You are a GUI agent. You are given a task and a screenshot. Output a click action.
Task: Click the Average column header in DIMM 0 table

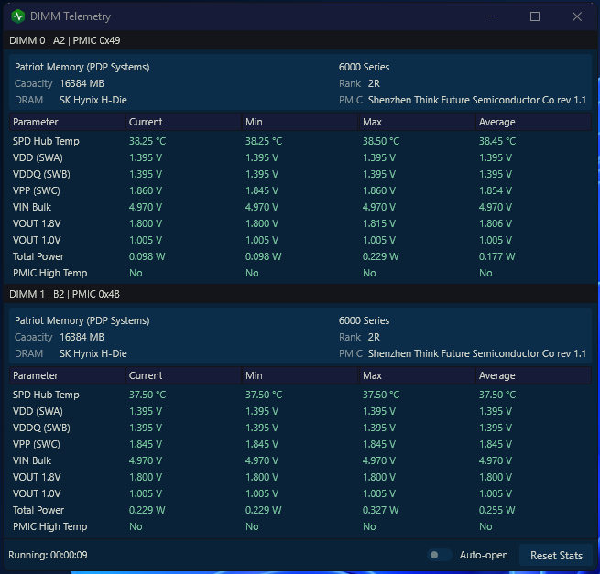coord(533,122)
